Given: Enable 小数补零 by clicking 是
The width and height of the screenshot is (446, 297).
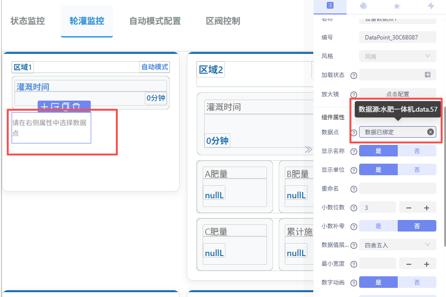Looking at the screenshot, I should [x=378, y=226].
